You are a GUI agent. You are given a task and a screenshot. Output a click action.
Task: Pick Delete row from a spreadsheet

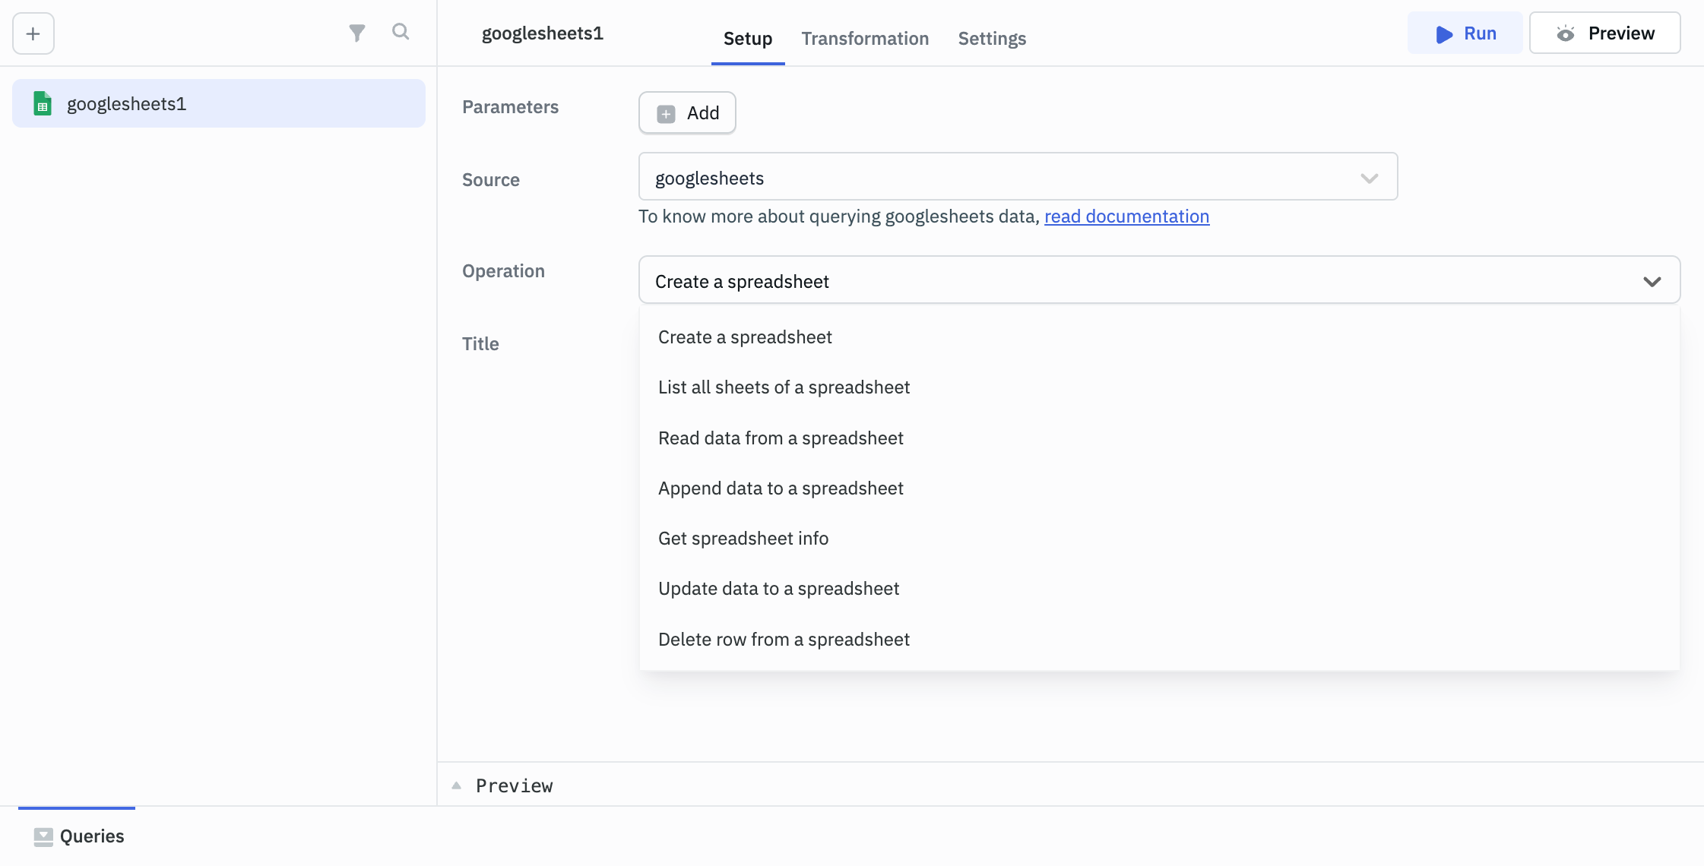[784, 639]
